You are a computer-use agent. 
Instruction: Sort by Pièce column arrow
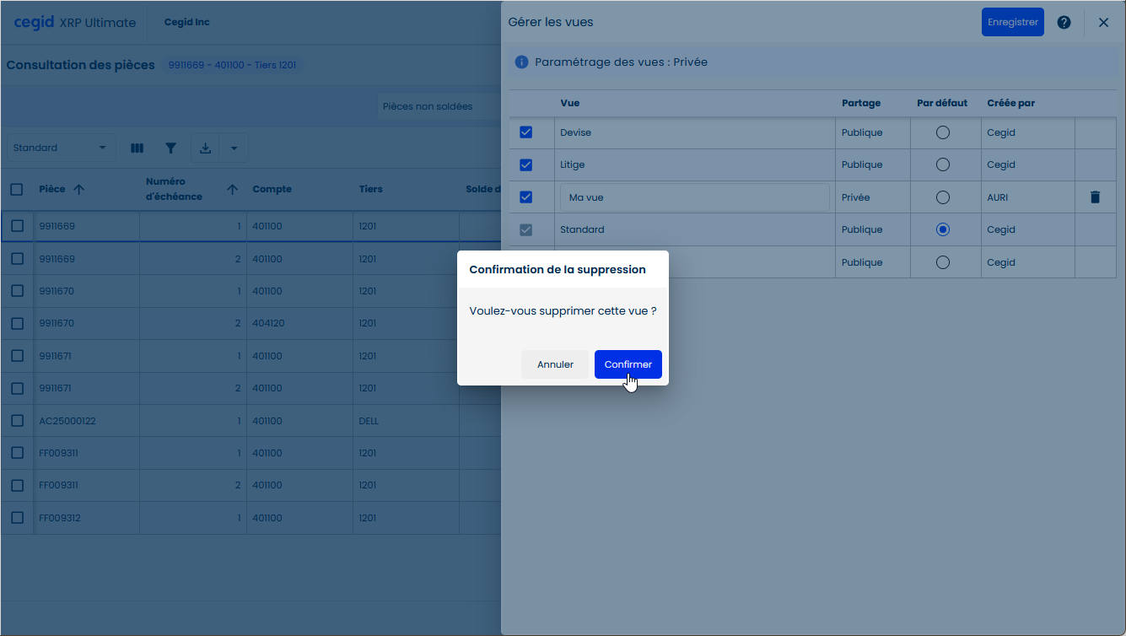coord(79,190)
